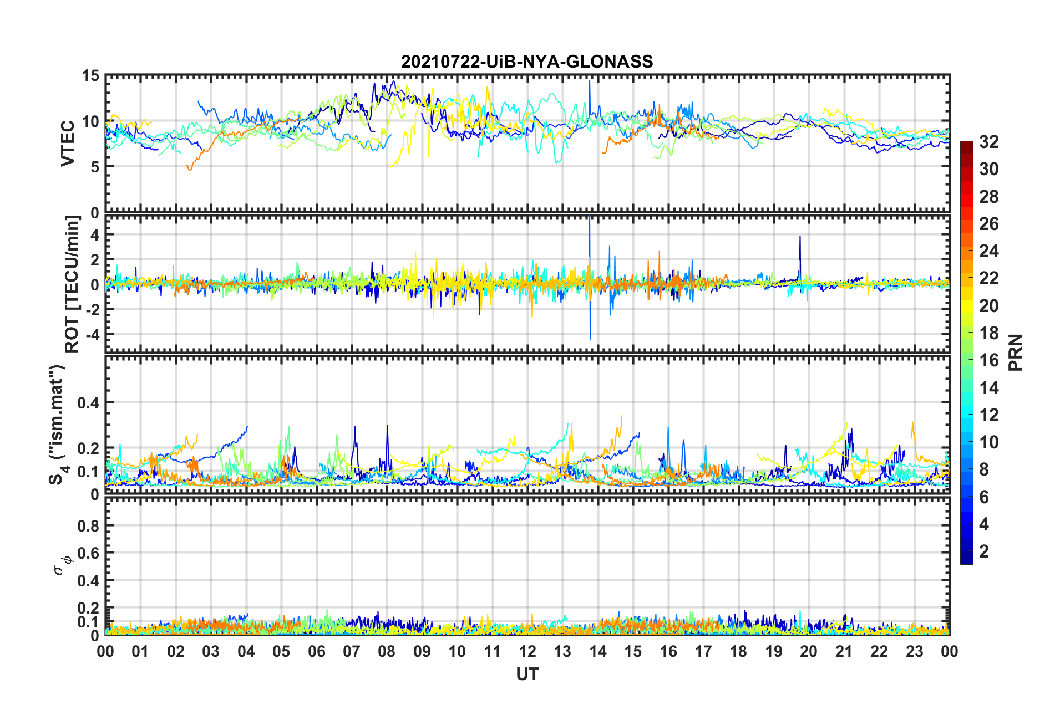Click x-axis tick label 06

pos(317,651)
